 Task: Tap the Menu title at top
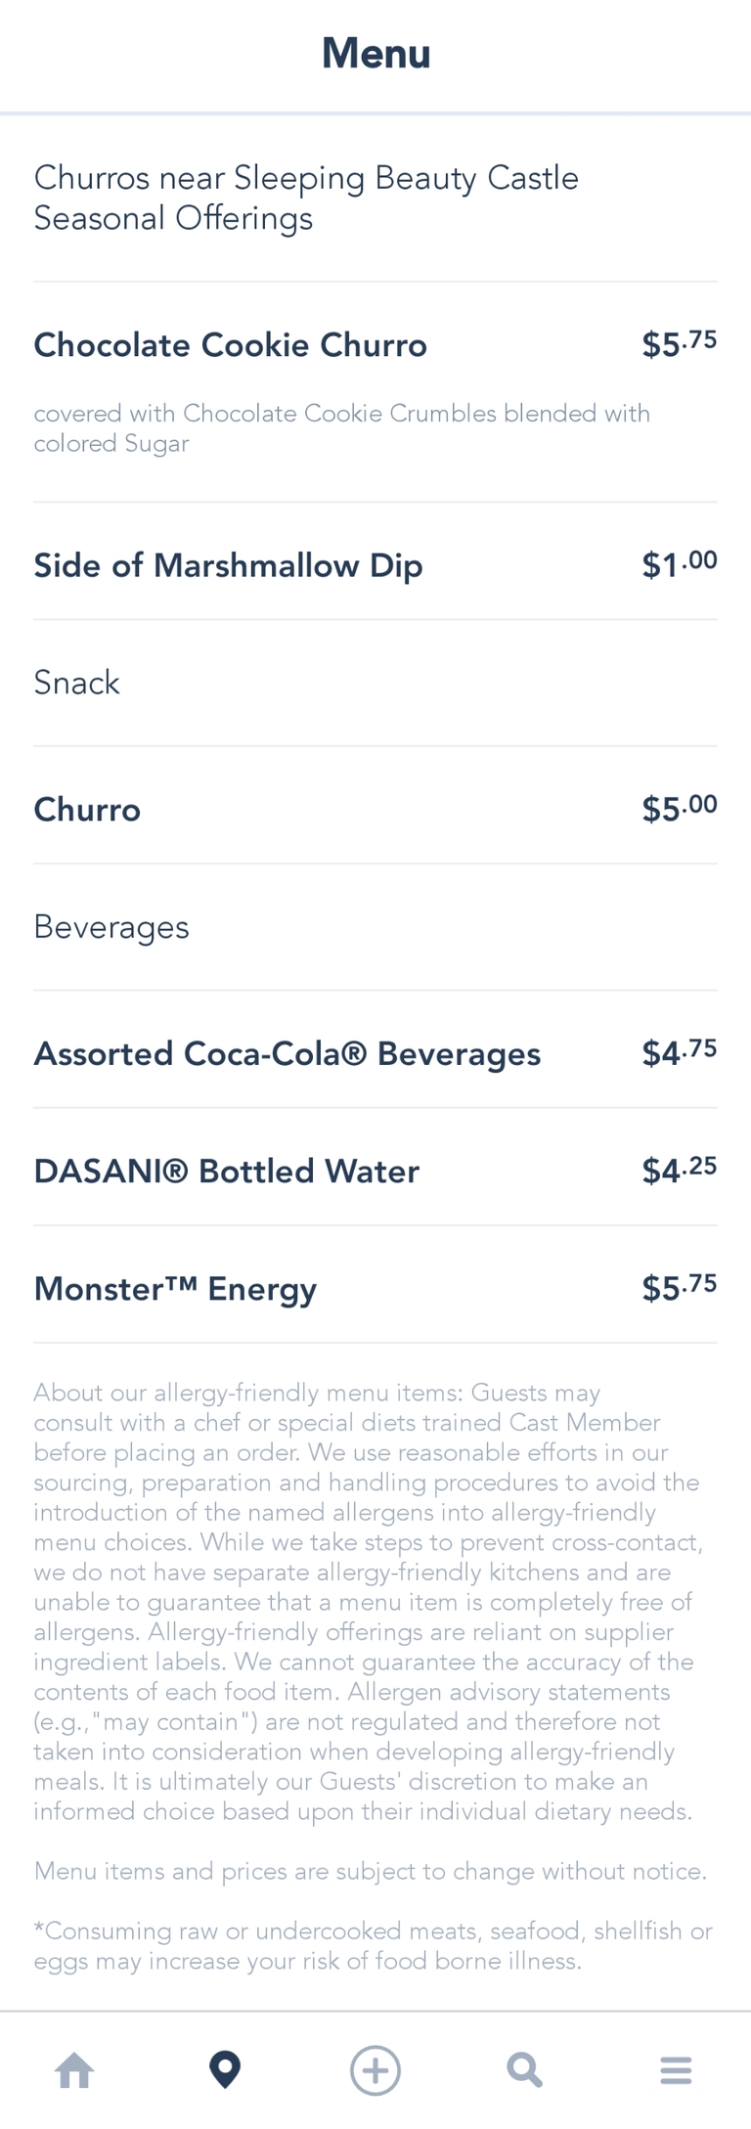pos(375,54)
